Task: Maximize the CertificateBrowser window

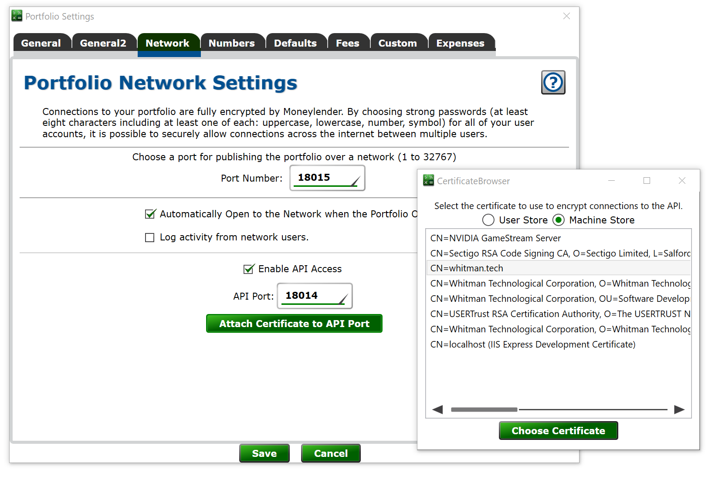Action: pos(647,181)
